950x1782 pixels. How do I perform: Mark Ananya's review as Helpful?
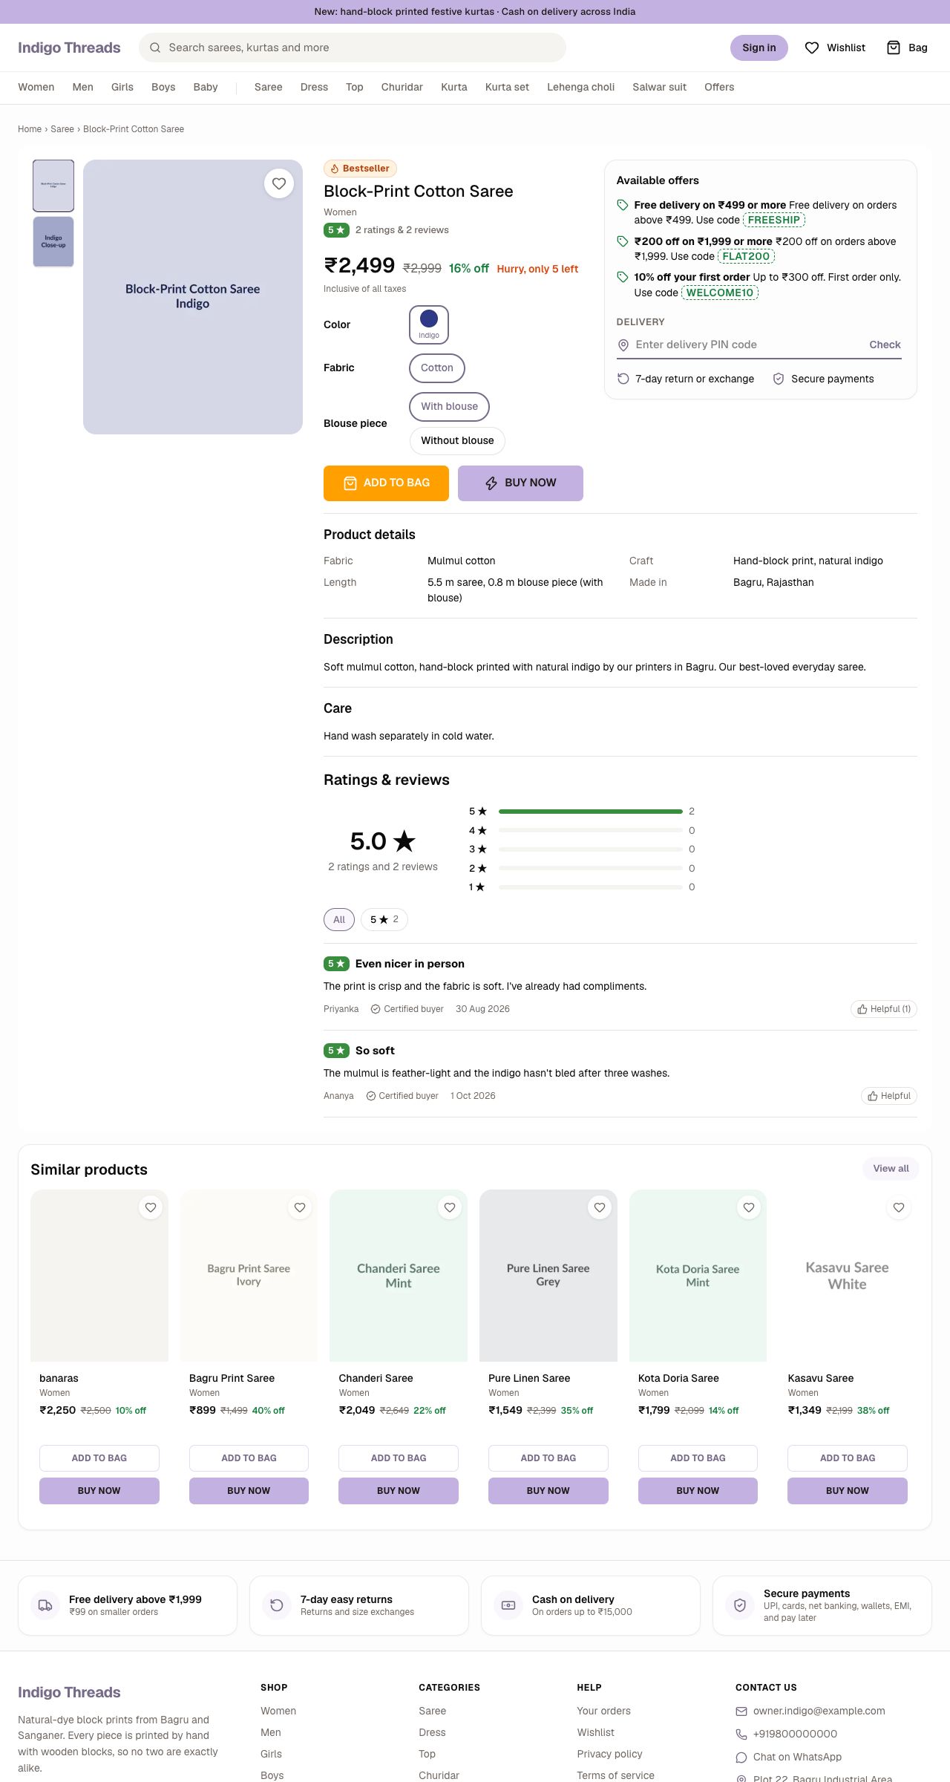pos(889,1096)
